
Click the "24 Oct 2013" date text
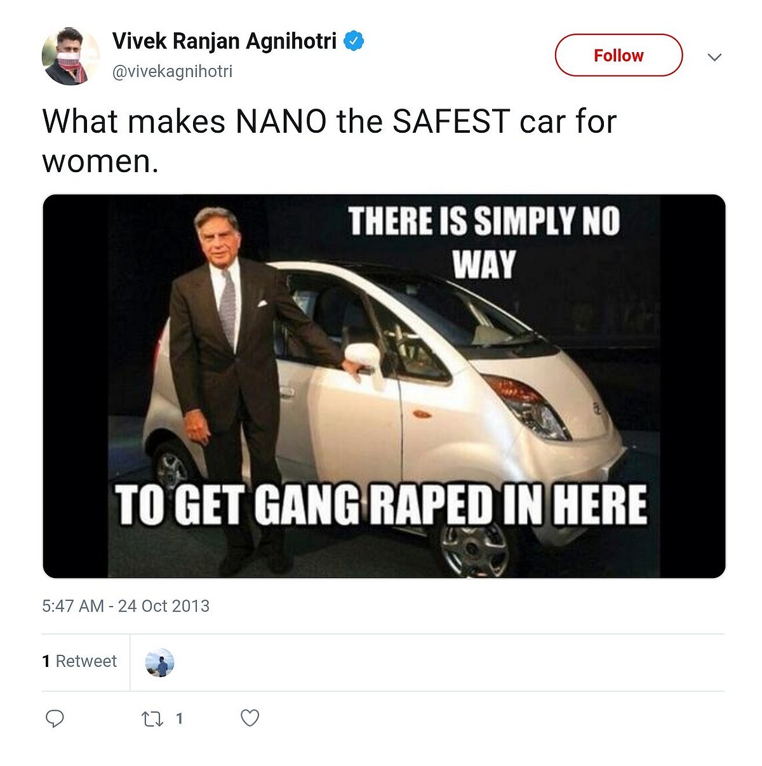164,606
